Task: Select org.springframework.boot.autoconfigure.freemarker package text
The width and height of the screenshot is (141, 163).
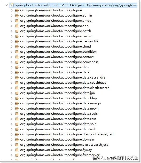Action: click(x=60, y=155)
